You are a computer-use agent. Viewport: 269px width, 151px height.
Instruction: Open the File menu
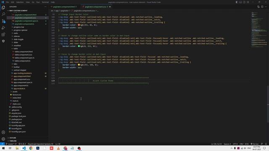[x=8, y=2]
